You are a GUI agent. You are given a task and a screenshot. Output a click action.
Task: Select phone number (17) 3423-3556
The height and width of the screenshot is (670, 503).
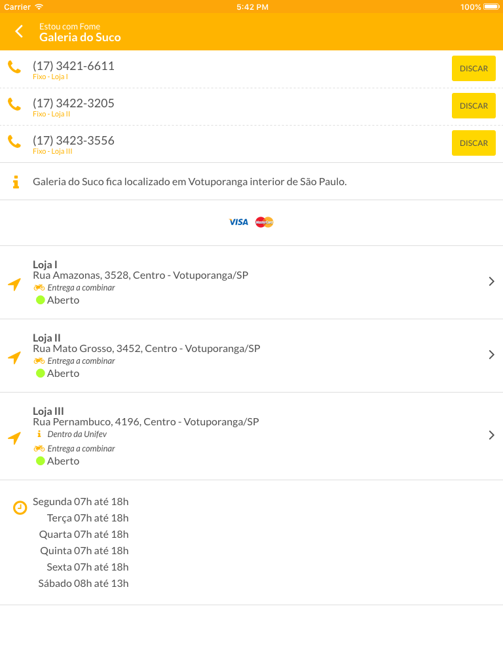tap(73, 140)
